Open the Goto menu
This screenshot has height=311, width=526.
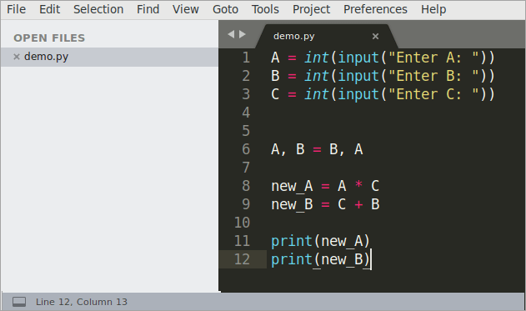[x=225, y=9]
